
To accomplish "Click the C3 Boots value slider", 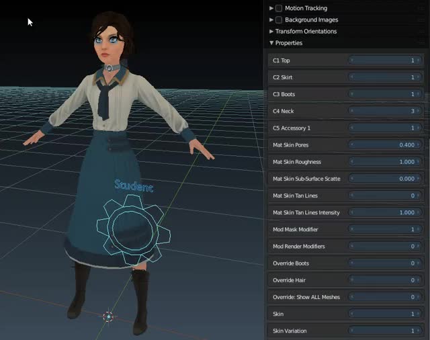I will pyautogui.click(x=385, y=94).
